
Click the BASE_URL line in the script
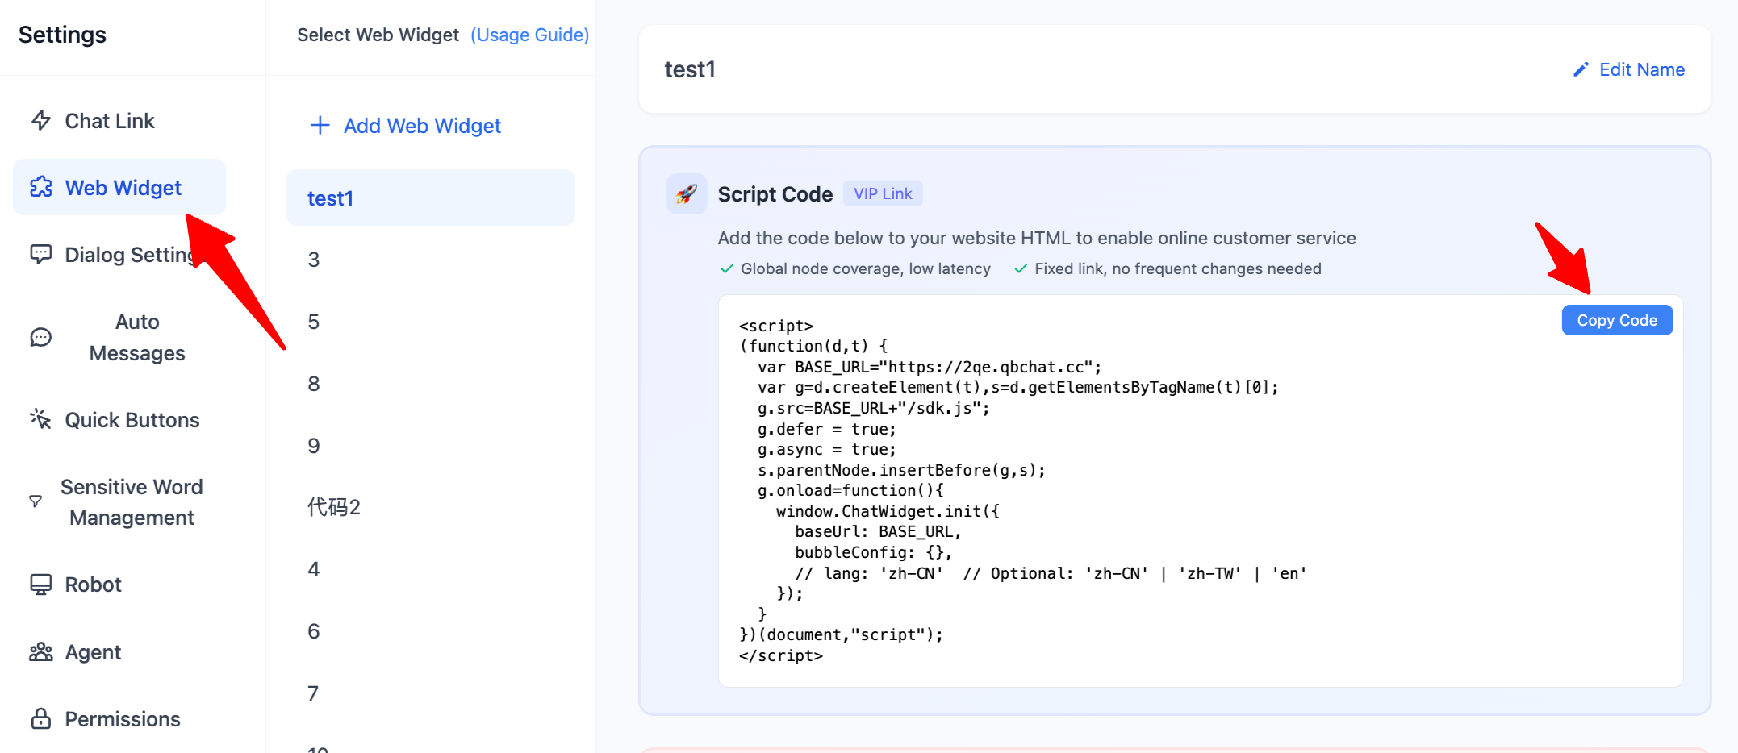click(930, 367)
